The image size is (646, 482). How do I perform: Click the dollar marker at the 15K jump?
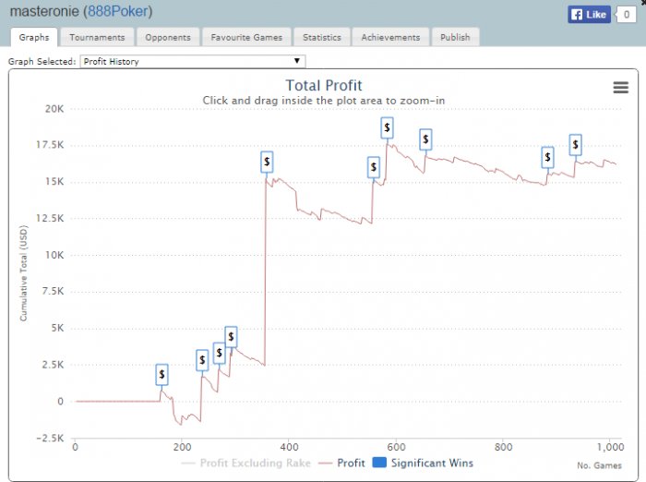click(x=267, y=162)
